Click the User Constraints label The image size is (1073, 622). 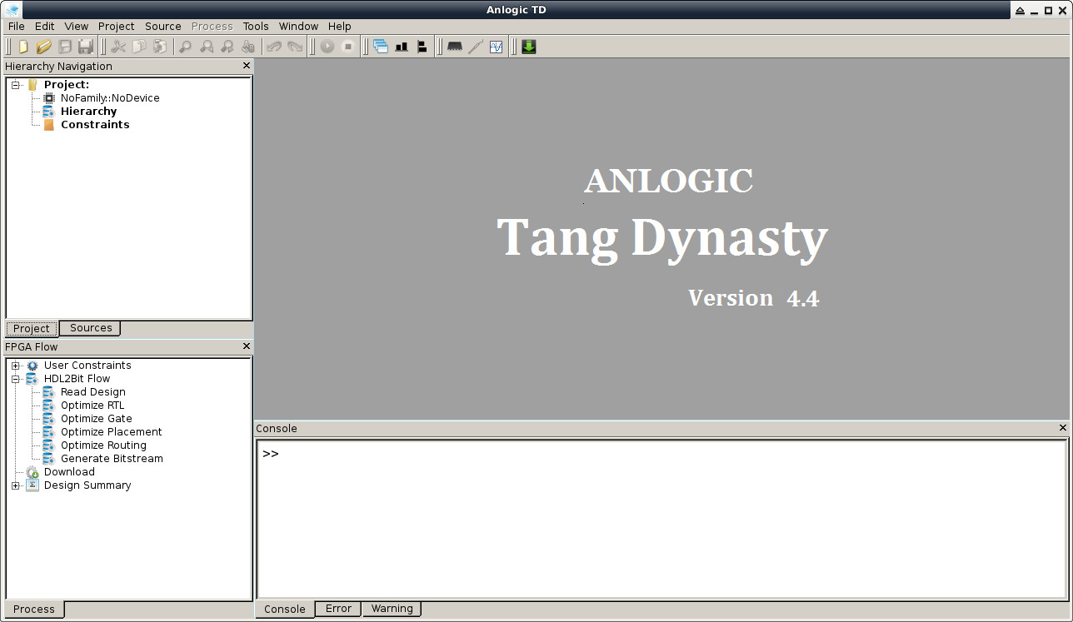tap(87, 366)
